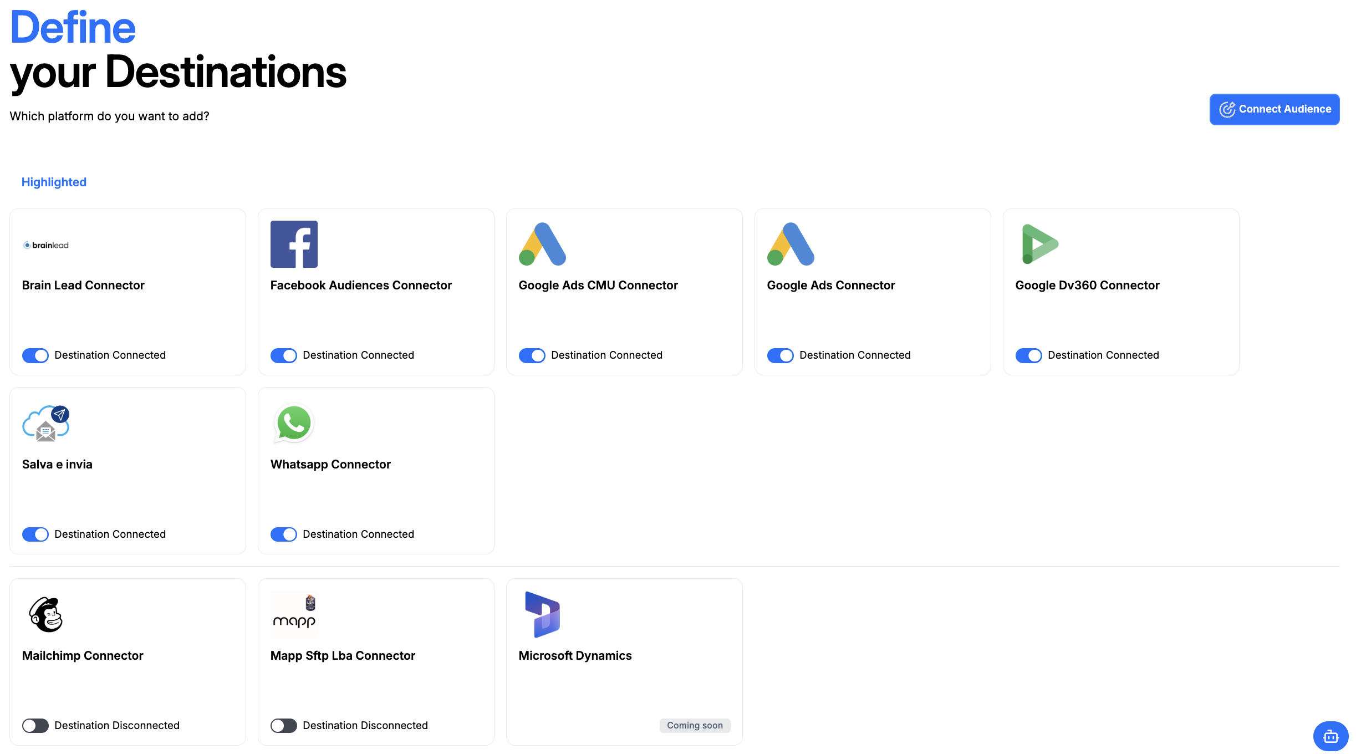Screen dimensions: 1356x754
Task: Open the Mapp Sftp Lba Connector title
Action: coord(343,655)
